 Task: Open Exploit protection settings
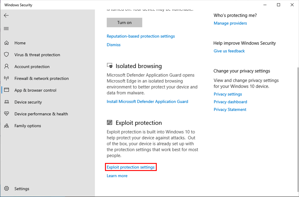click(131, 167)
